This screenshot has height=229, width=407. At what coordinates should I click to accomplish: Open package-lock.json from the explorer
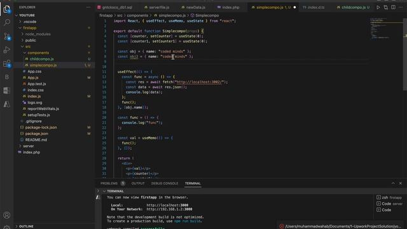41,127
